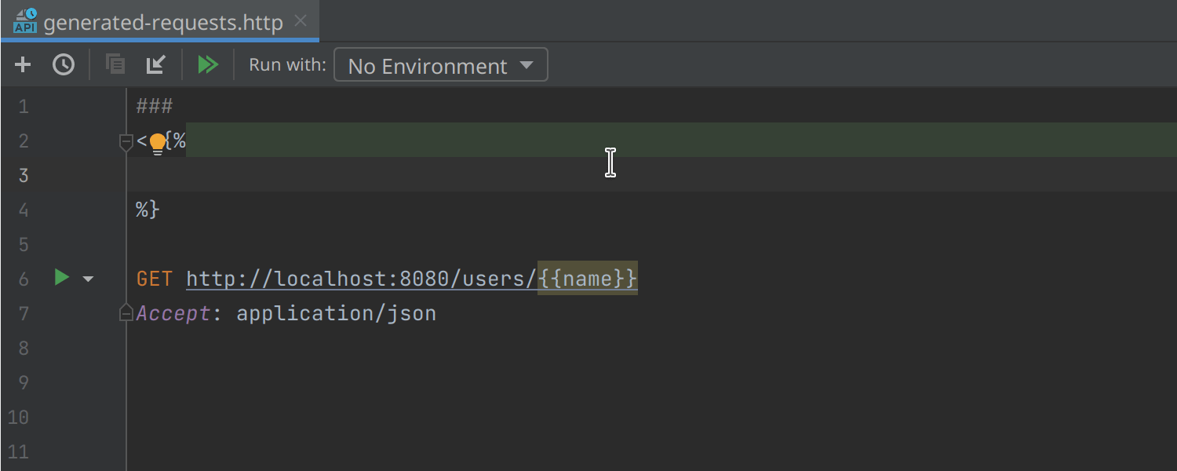
Task: Expand run options arrow beside line 6
Action: pos(88,279)
